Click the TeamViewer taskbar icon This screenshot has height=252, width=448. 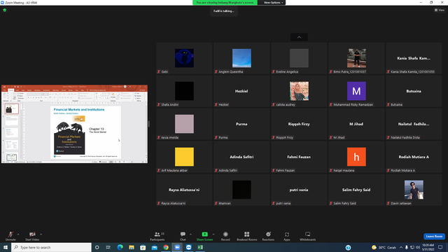(188, 247)
